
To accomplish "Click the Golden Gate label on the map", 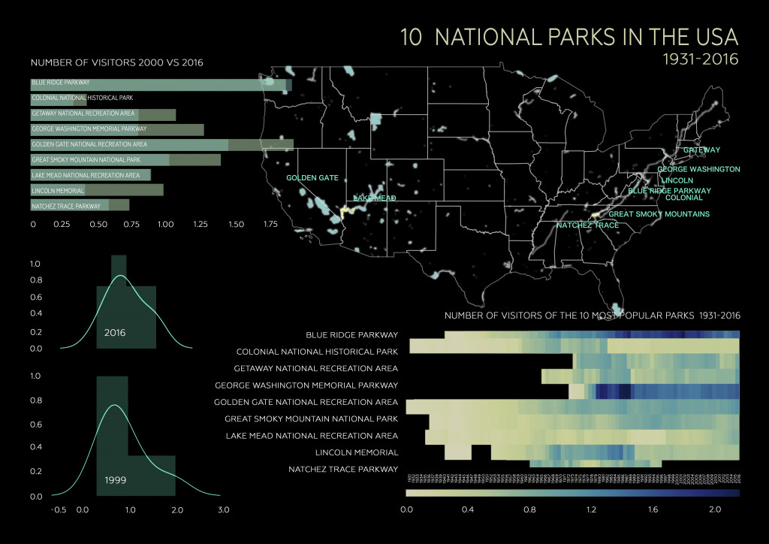I will [x=312, y=178].
